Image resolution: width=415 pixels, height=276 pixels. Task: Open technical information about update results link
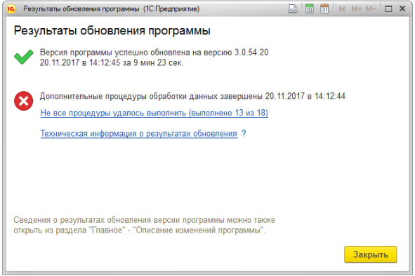coord(139,134)
